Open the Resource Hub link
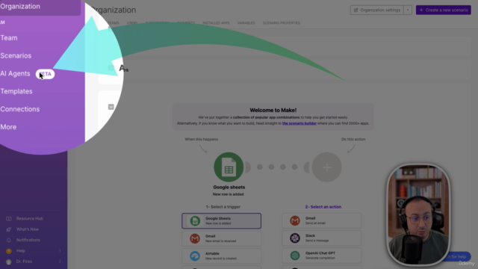This screenshot has width=478, height=269. point(30,219)
